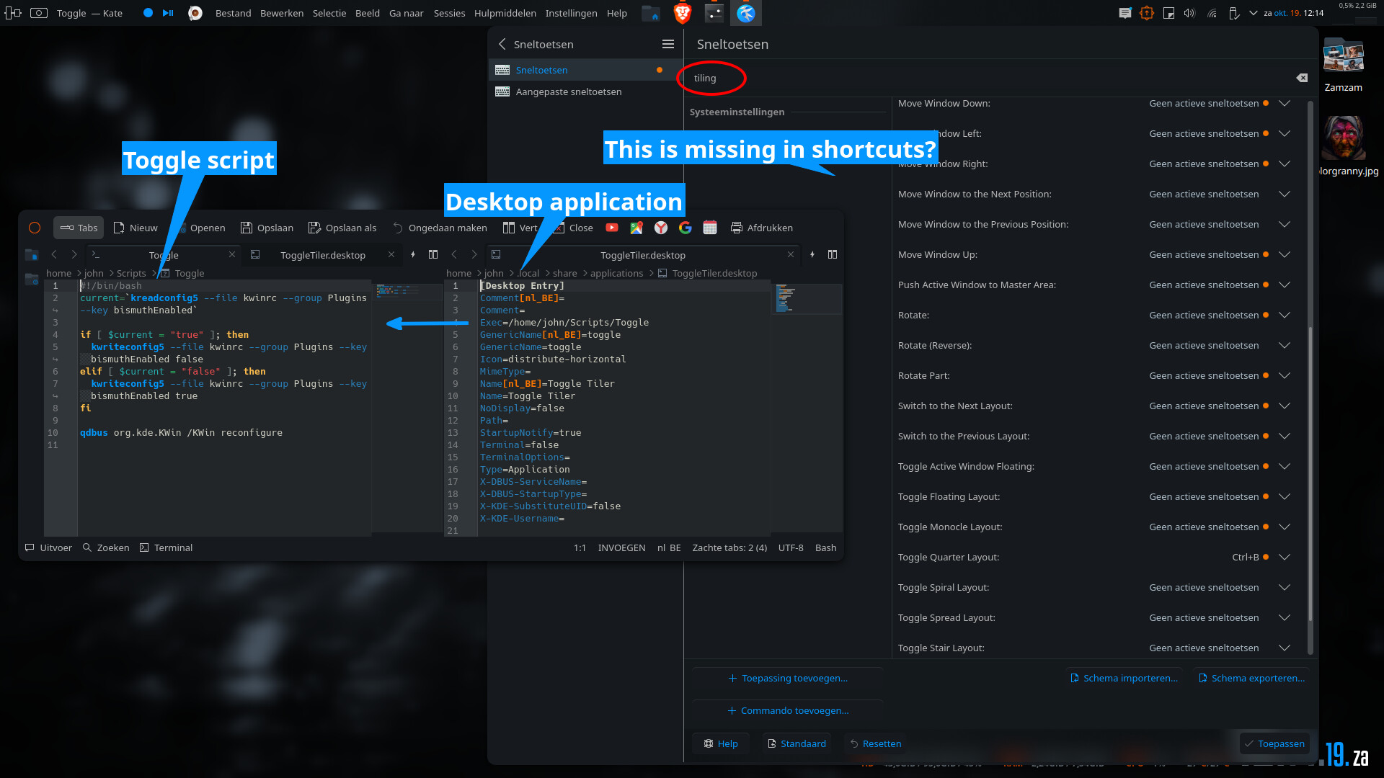Image resolution: width=1384 pixels, height=778 pixels.
Task: Click Nieuw new document in Kate
Action: coord(136,228)
